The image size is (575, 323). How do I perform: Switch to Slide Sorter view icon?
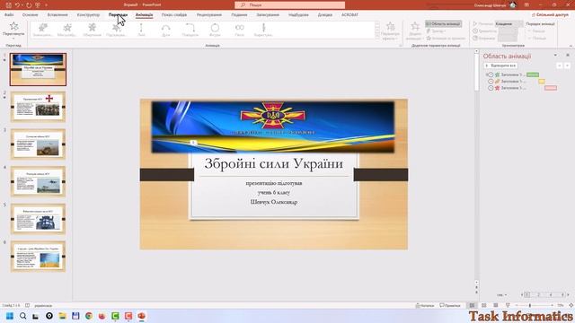(x=484, y=305)
